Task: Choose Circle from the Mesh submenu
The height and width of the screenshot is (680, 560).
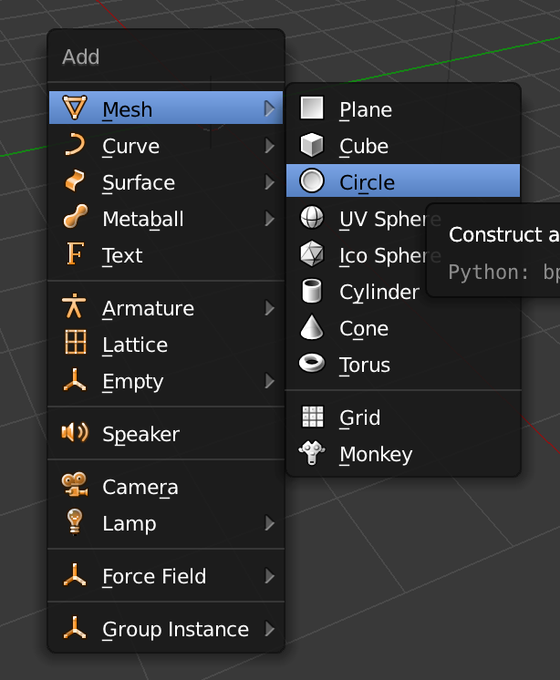Action: point(367,182)
